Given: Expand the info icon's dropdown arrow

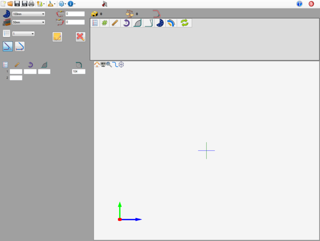Looking at the screenshot, I should point(75,4).
